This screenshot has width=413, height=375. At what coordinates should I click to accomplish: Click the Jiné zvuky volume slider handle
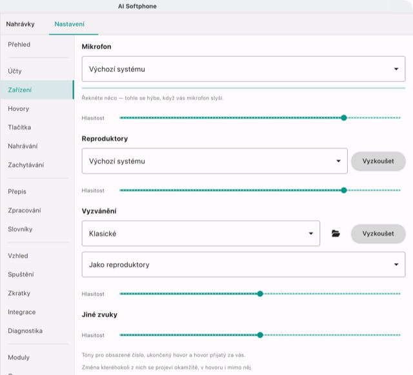[x=260, y=335]
